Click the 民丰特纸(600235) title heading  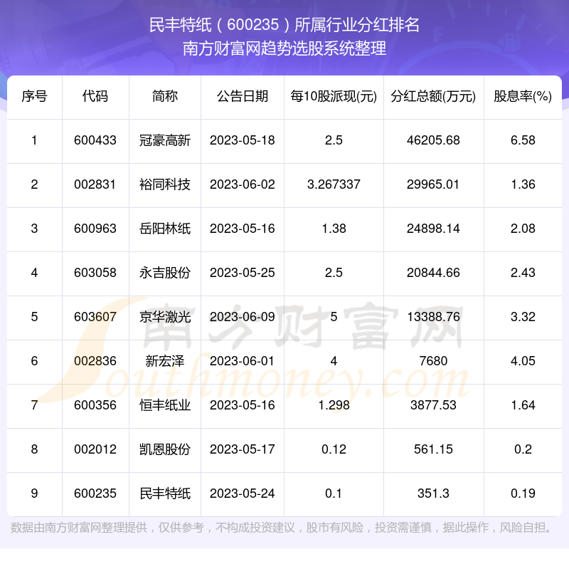[284, 25]
